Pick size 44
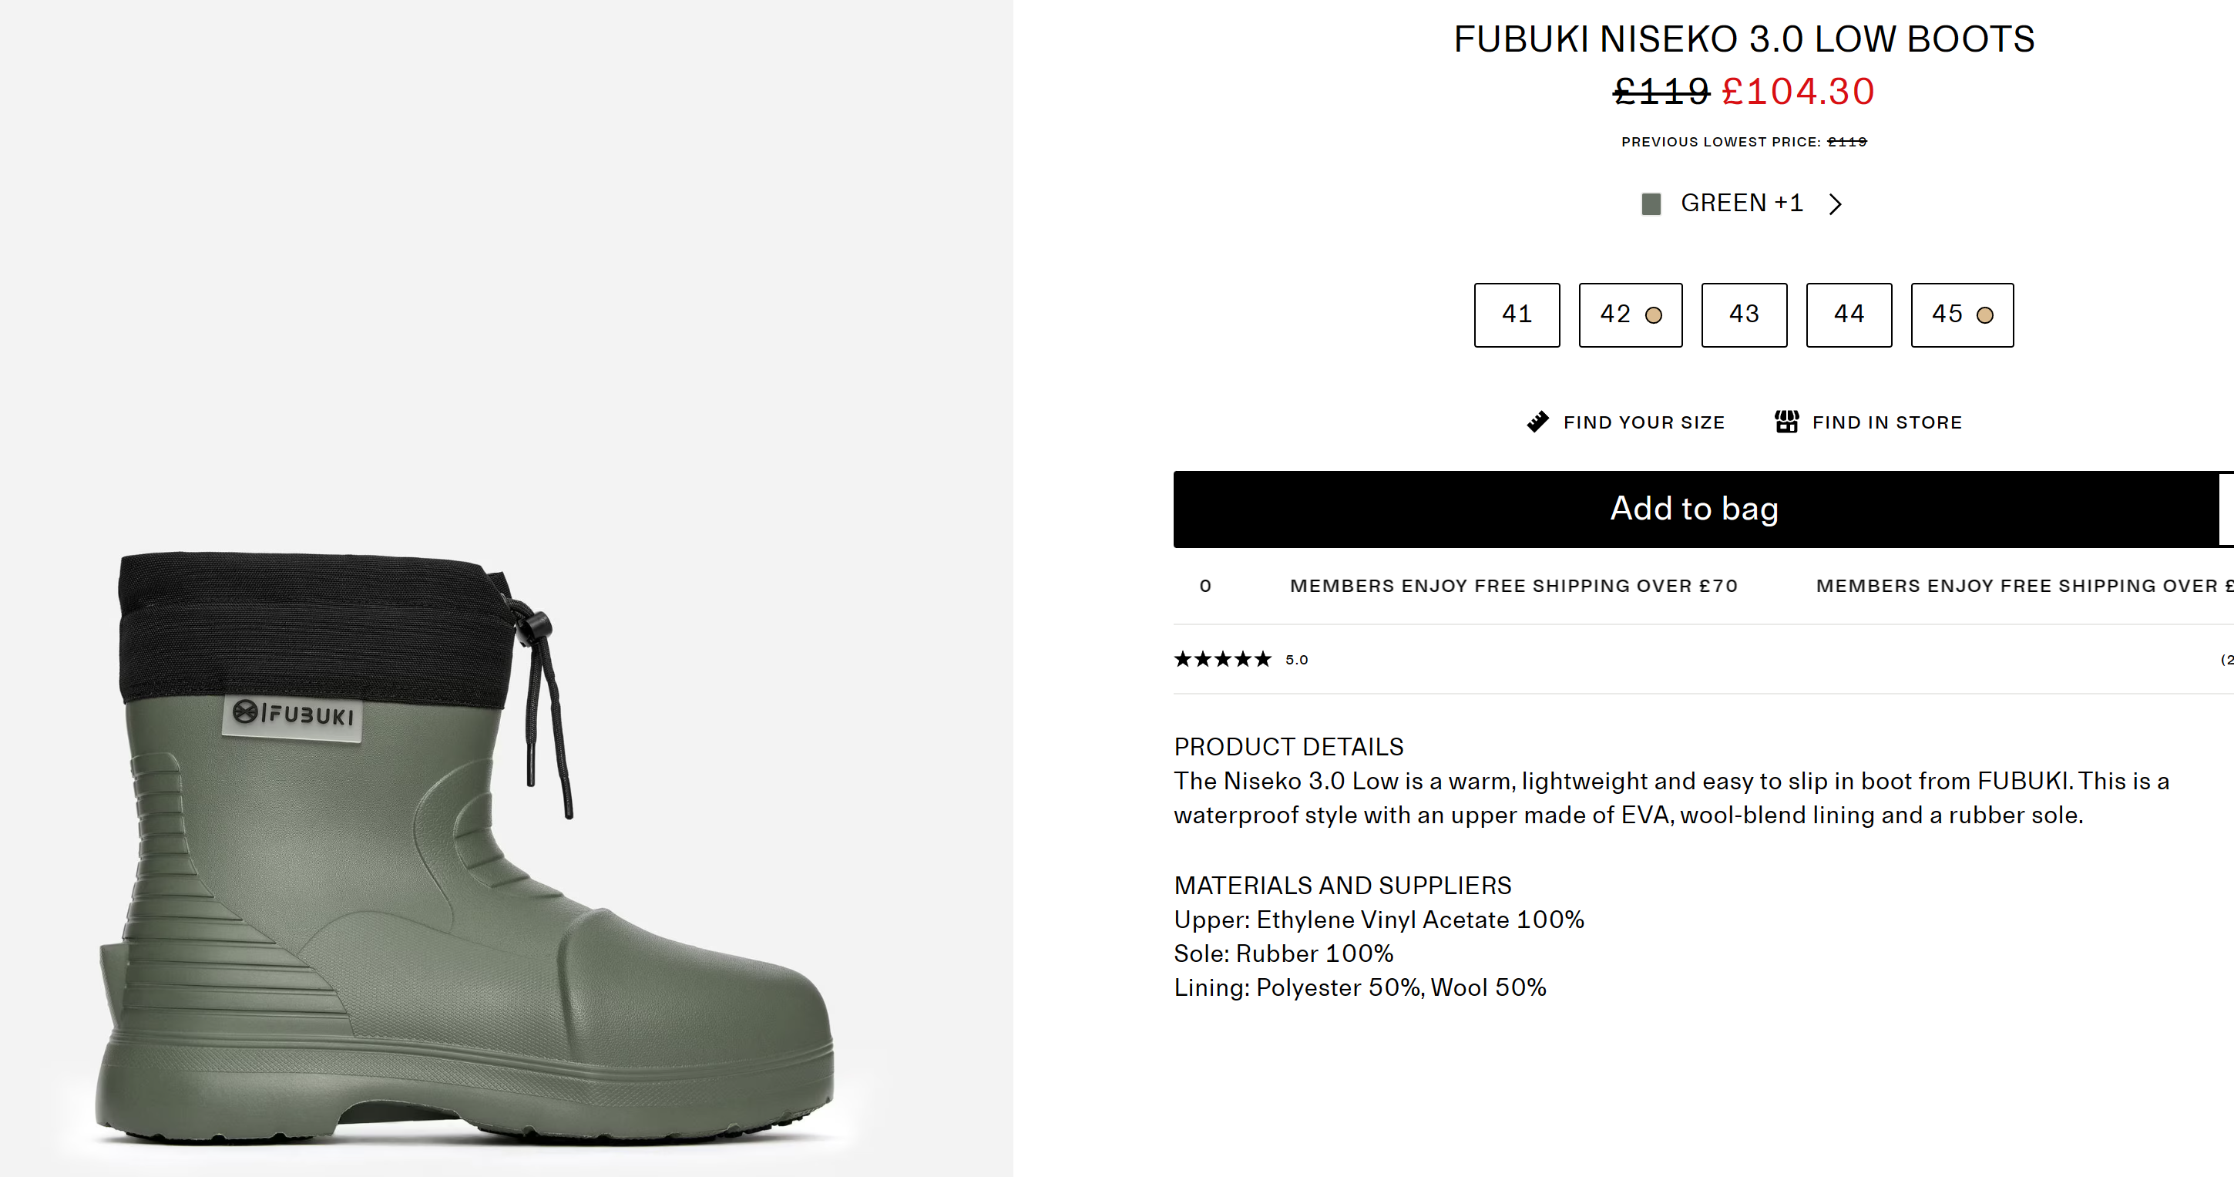 pyautogui.click(x=1848, y=314)
